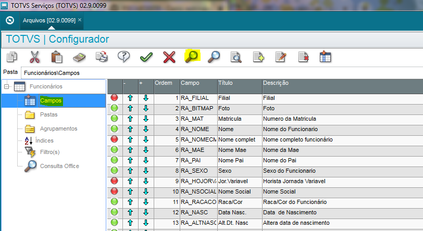Click the clipboard Paste icon
This screenshot has height=231, width=423.
point(57,57)
